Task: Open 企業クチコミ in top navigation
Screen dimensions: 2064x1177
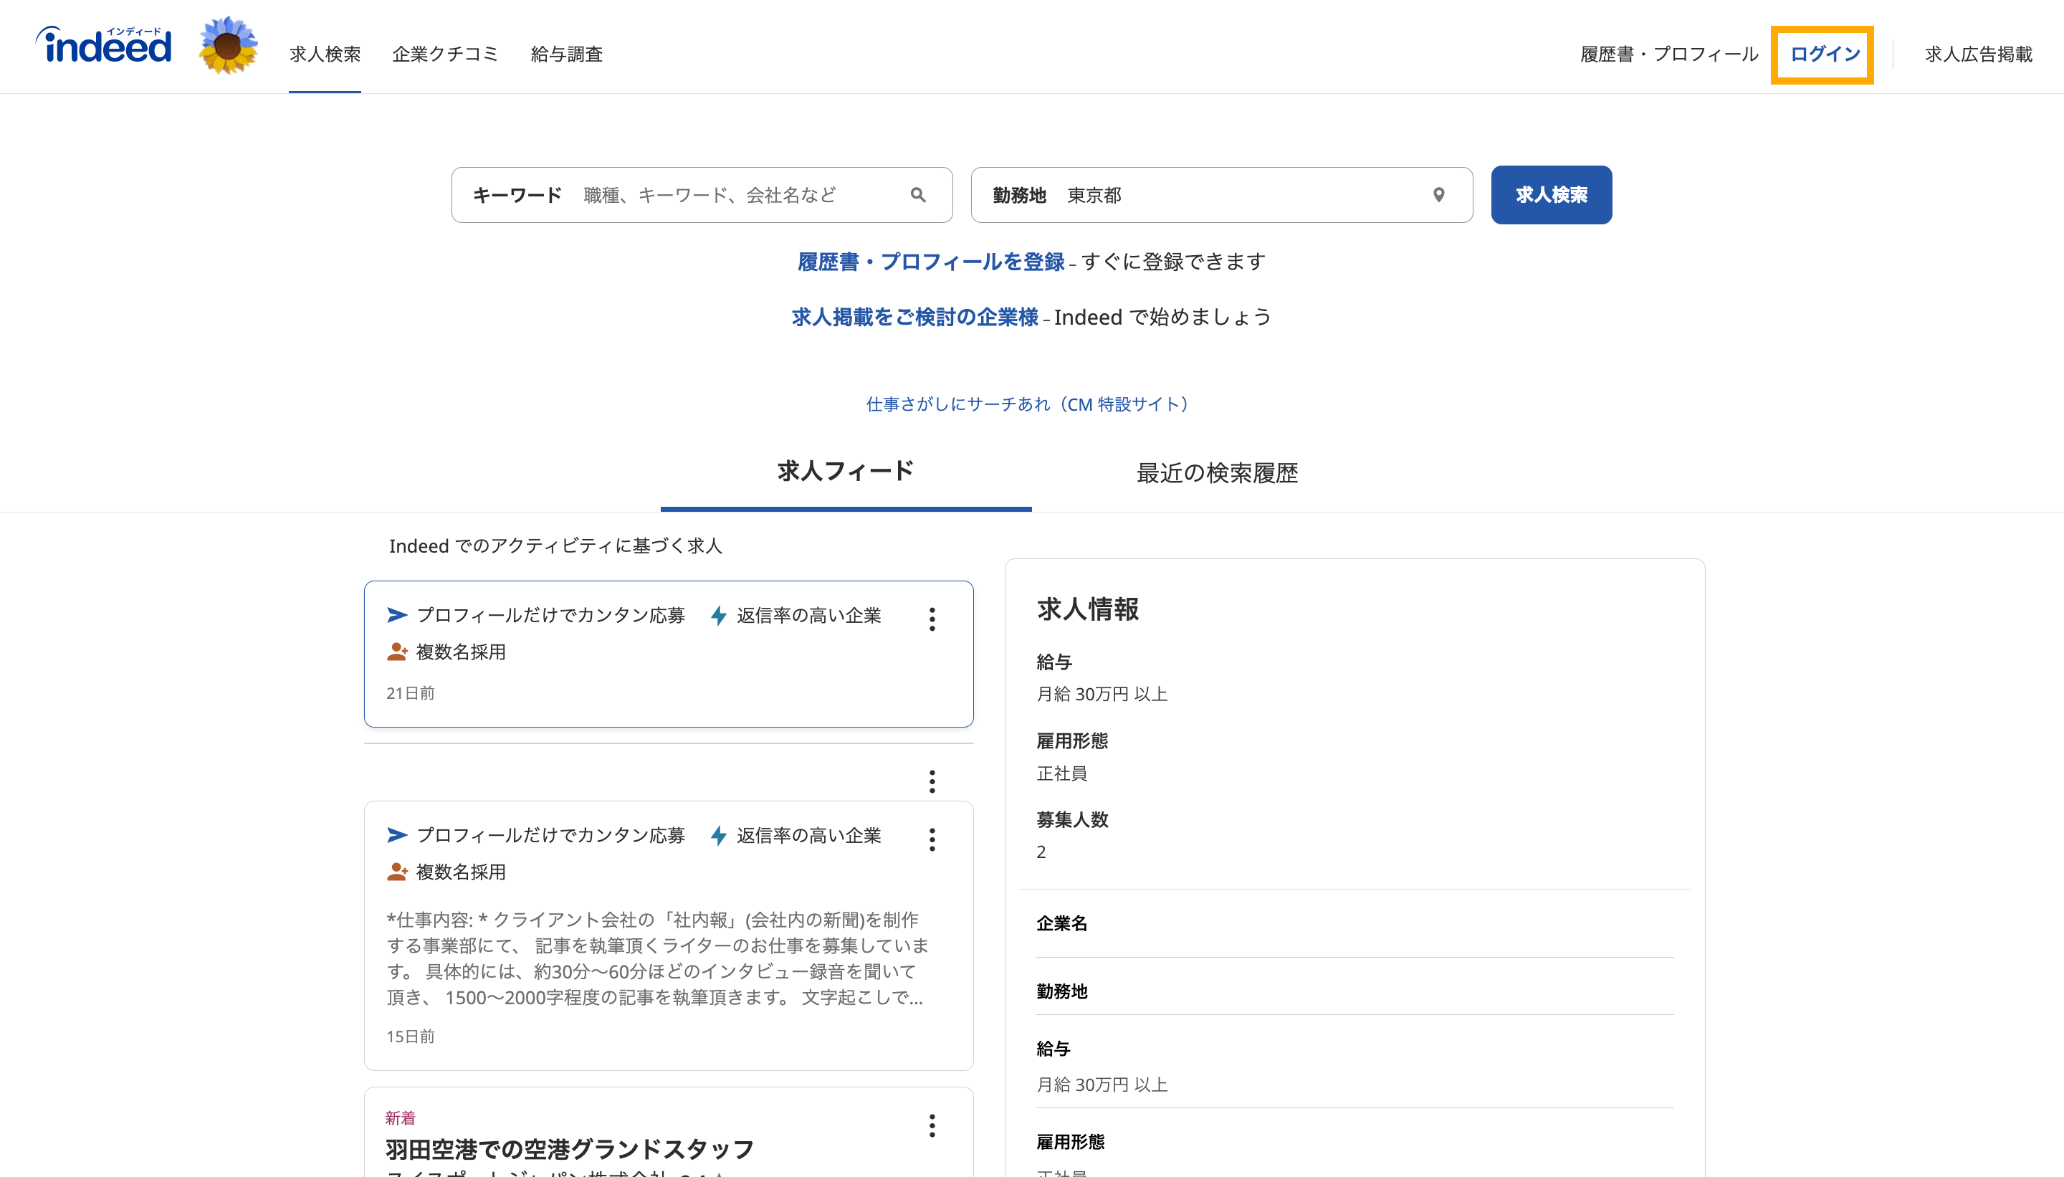Action: (445, 54)
